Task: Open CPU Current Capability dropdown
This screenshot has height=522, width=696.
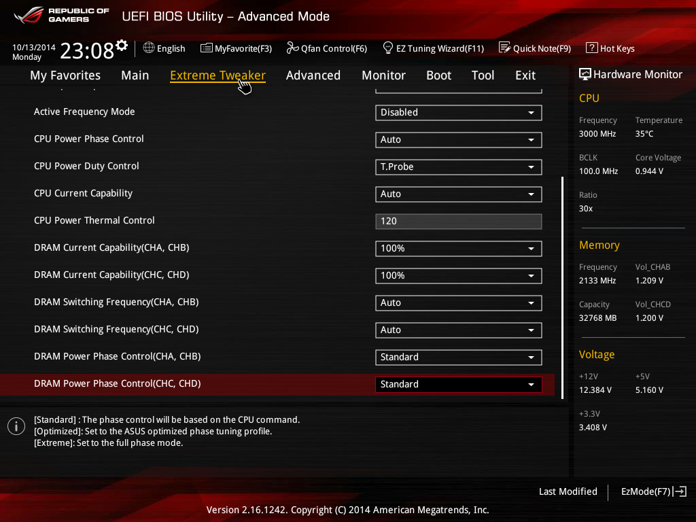Action: coord(459,194)
